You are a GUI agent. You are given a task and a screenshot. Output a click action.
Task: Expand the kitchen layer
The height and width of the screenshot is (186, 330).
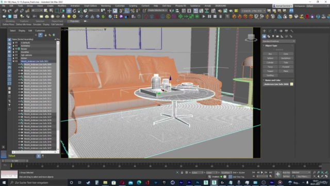click(13, 58)
